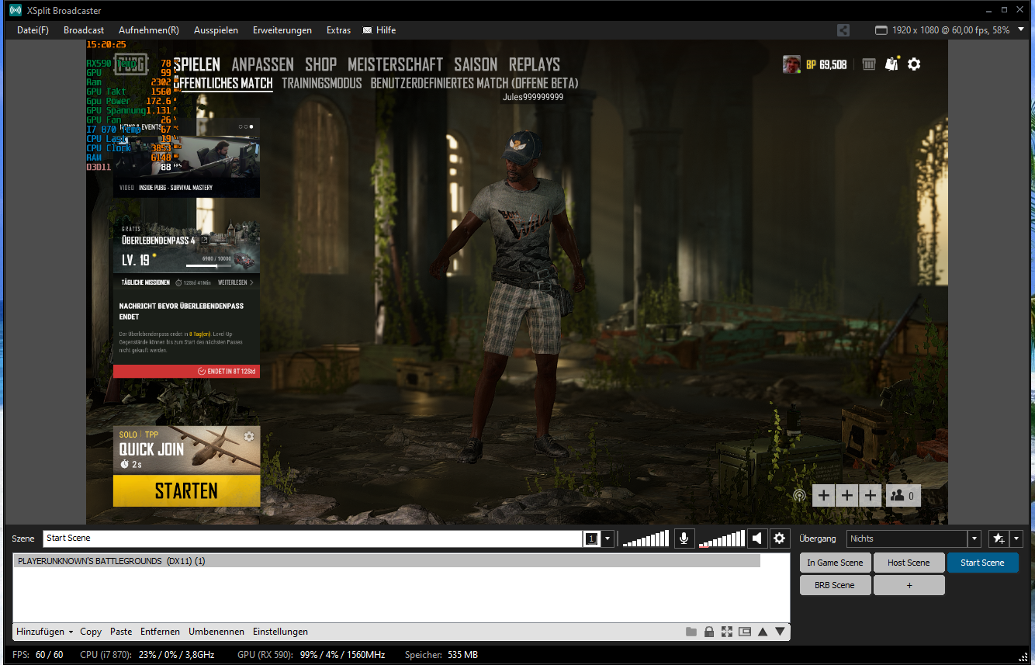Click the player avatar in game preview
Screen dimensions: 1035x665
pos(791,64)
